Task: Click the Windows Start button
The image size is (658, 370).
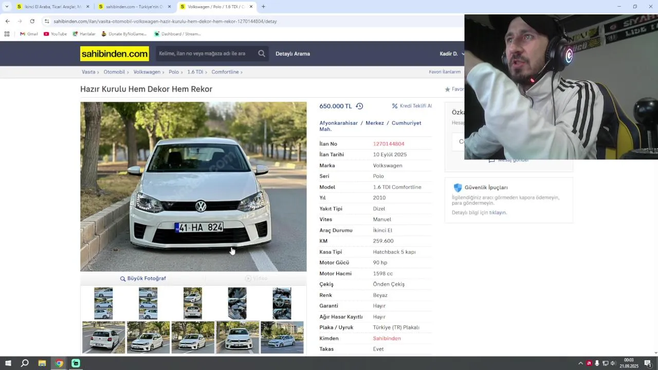Action: [8, 363]
